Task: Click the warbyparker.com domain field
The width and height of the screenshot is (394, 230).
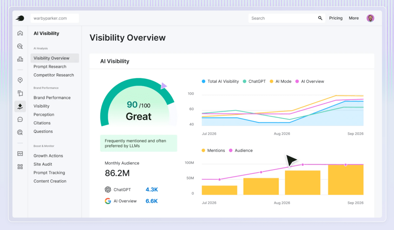Action: click(x=55, y=18)
